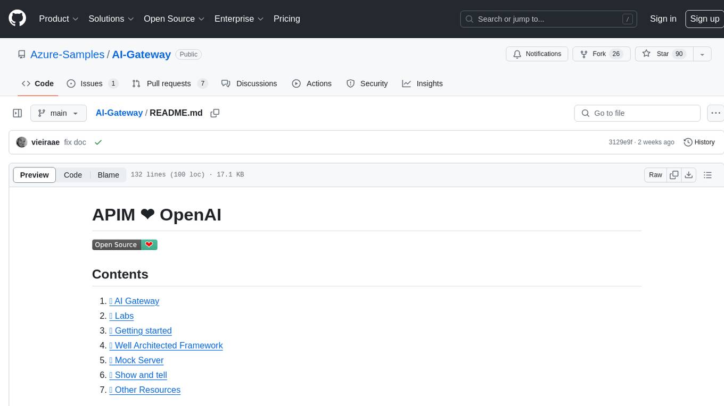724x406 pixels.
Task: Open the Azure-Samples organization link
Action: pos(67,54)
